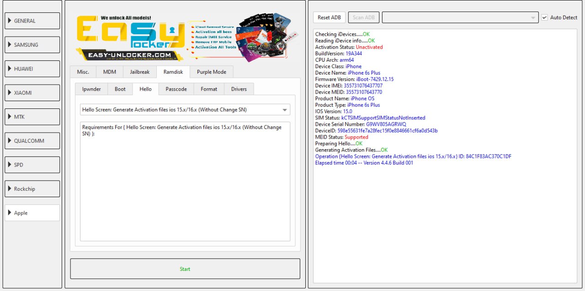The image size is (585, 291).
Task: Click the Firmware Version iBoot-7429.12.15 line
Action: click(354, 79)
